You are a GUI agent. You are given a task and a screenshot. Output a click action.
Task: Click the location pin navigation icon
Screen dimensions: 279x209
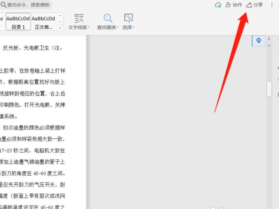259,40
